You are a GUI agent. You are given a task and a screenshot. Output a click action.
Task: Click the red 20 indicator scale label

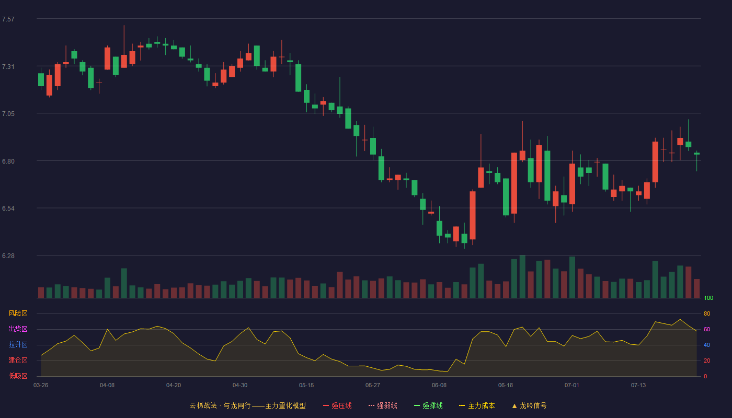click(707, 361)
